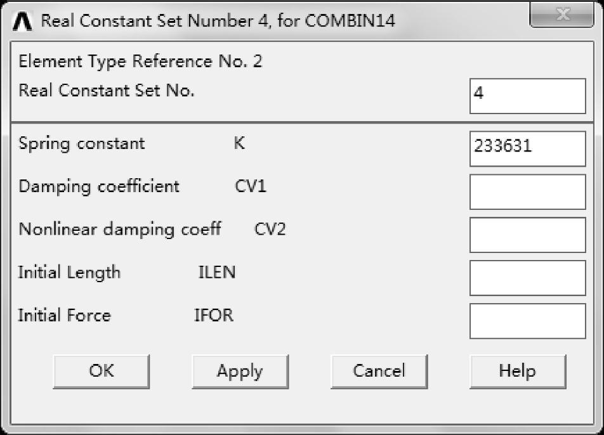Click the "Spring constant" label text
The height and width of the screenshot is (435, 604).
point(81,144)
